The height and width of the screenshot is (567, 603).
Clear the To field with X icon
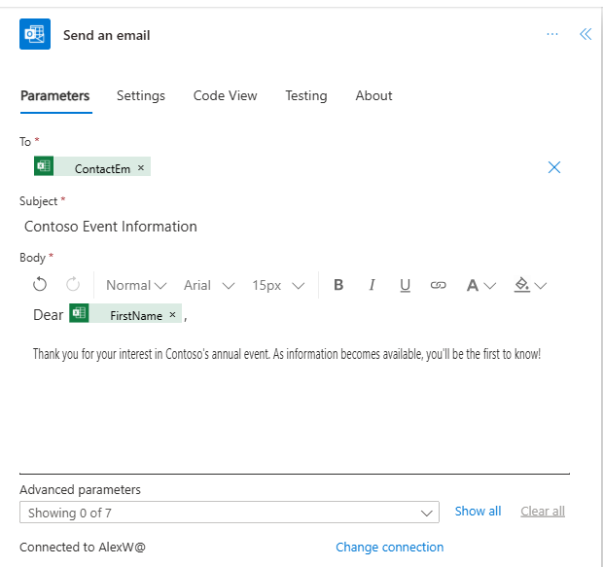pos(554,167)
